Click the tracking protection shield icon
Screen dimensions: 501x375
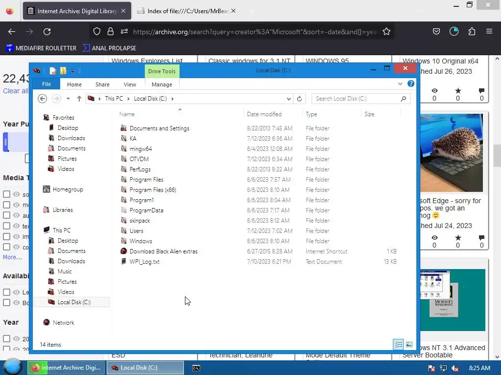coord(97,31)
